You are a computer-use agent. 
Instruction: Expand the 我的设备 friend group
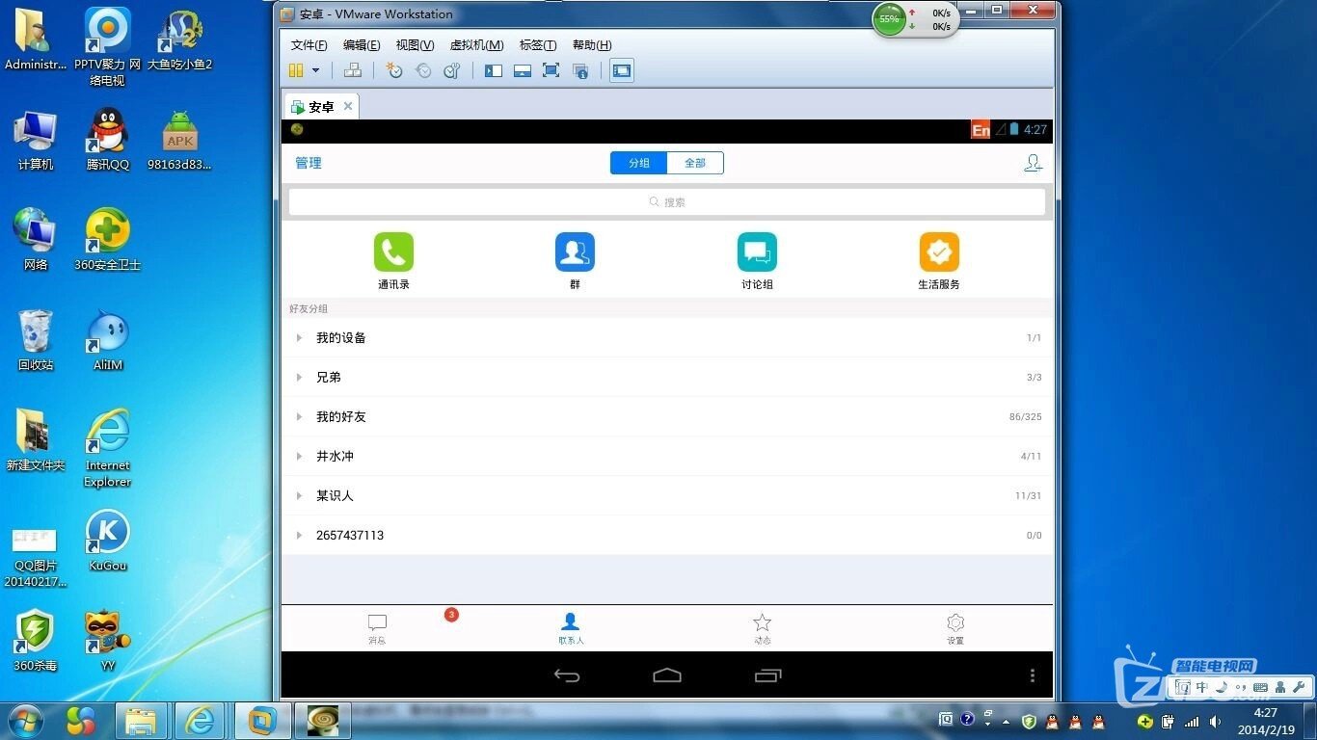[341, 338]
